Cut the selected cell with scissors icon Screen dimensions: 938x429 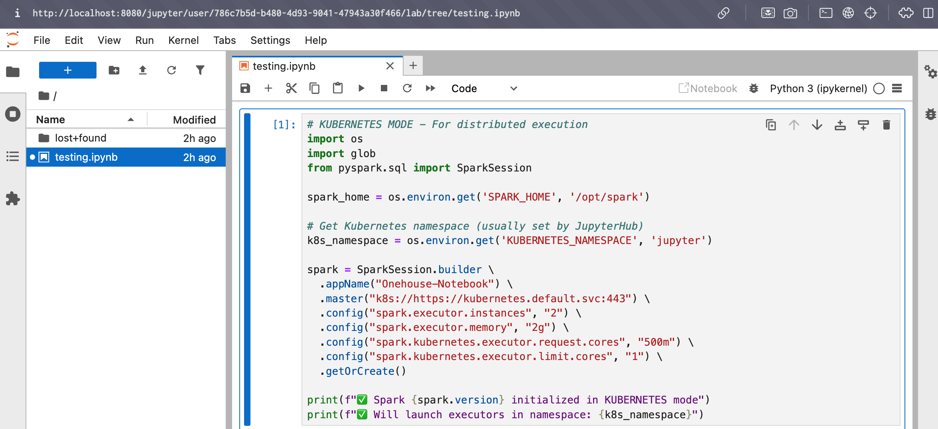click(292, 88)
